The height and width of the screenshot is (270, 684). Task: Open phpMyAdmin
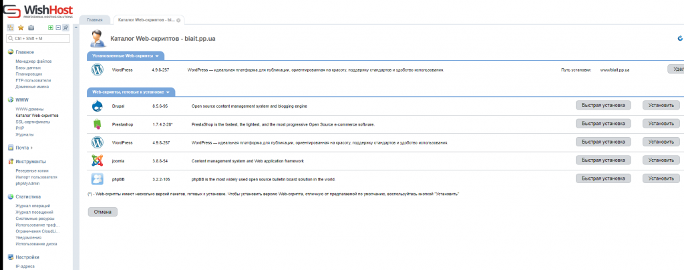coord(27,184)
